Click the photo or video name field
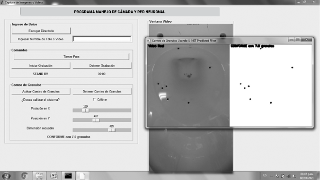This screenshot has width=320, height=180. click(102, 39)
